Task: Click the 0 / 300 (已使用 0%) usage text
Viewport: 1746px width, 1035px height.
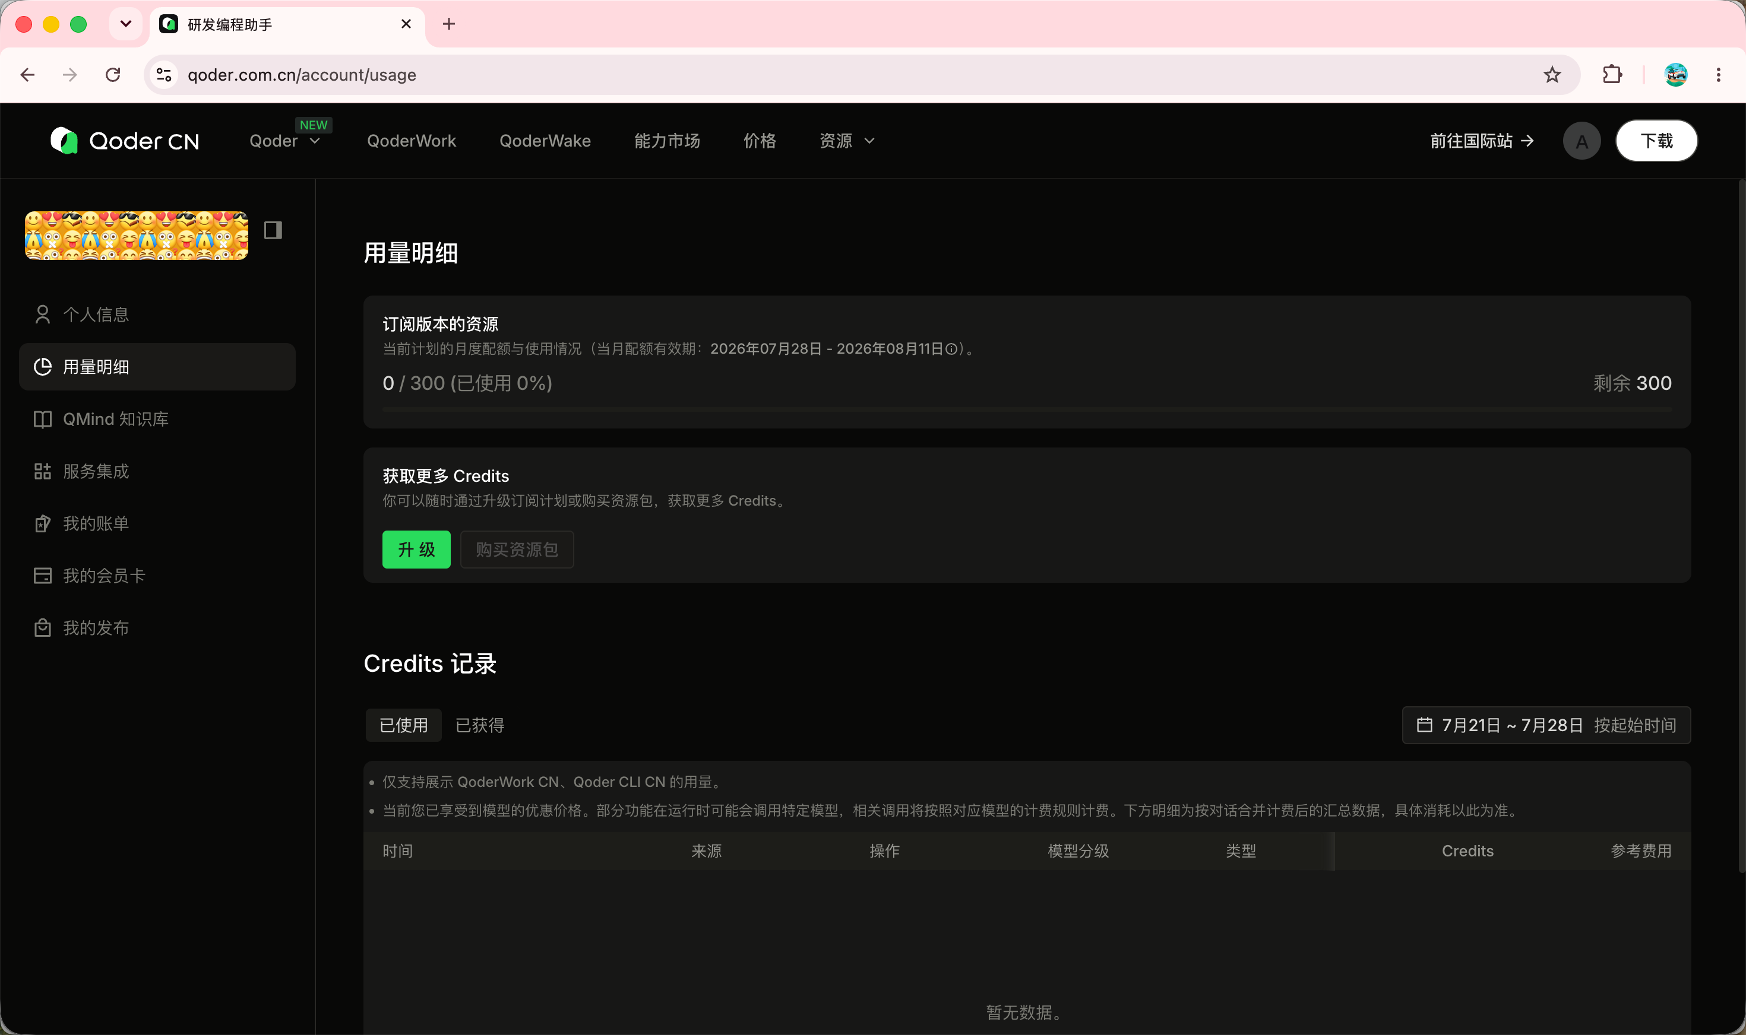Action: click(x=467, y=383)
